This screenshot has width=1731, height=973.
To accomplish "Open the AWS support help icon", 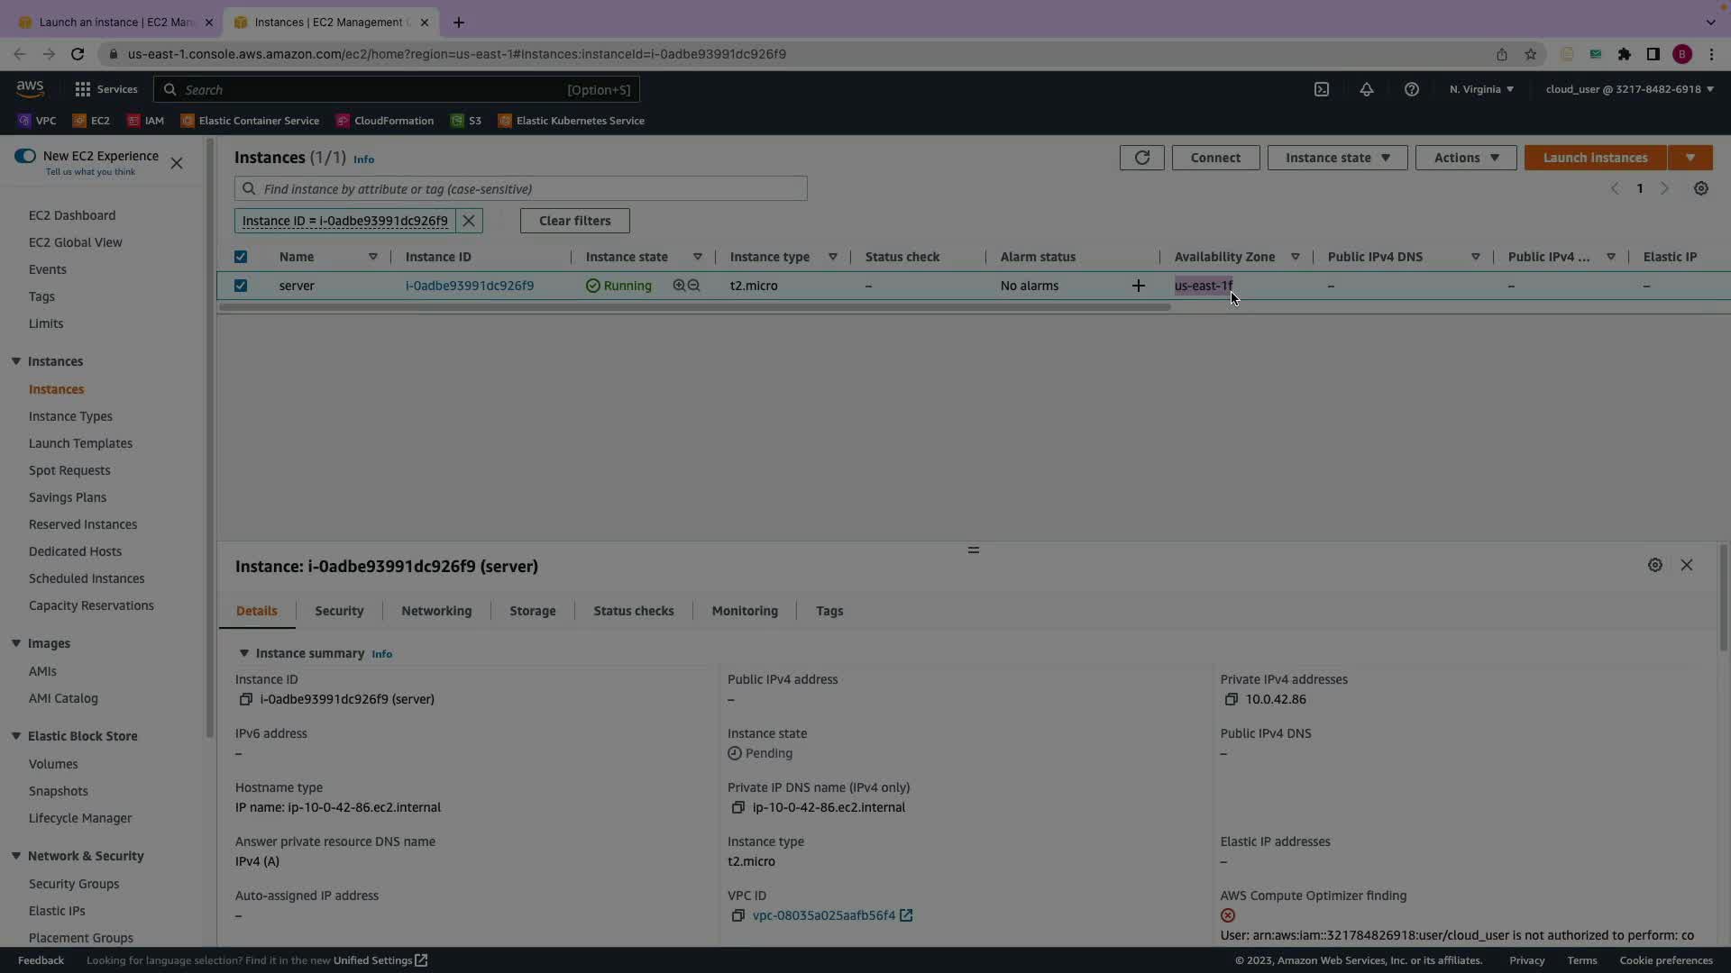I will (1411, 89).
